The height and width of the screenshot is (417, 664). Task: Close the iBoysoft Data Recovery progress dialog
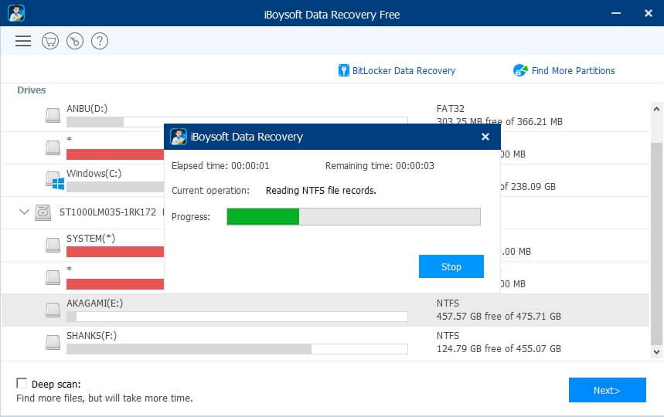485,137
